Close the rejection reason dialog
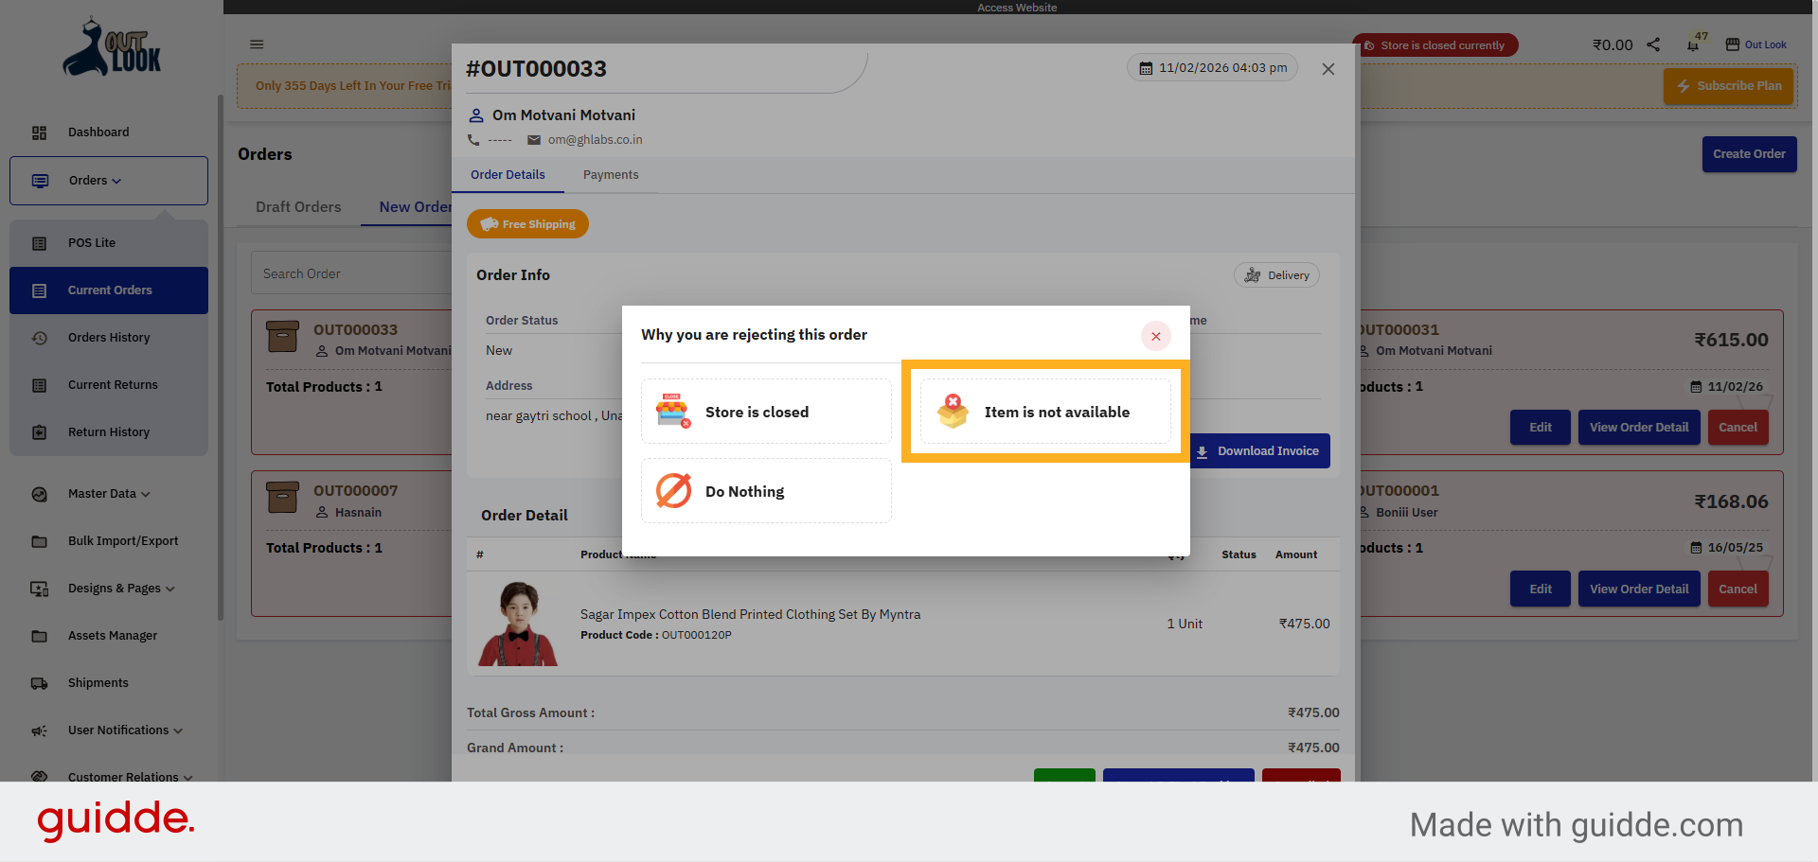1818x862 pixels. pos(1156,336)
